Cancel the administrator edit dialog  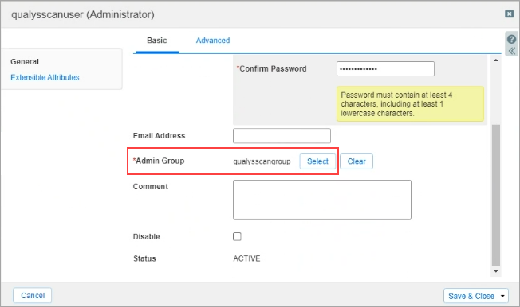(x=33, y=295)
